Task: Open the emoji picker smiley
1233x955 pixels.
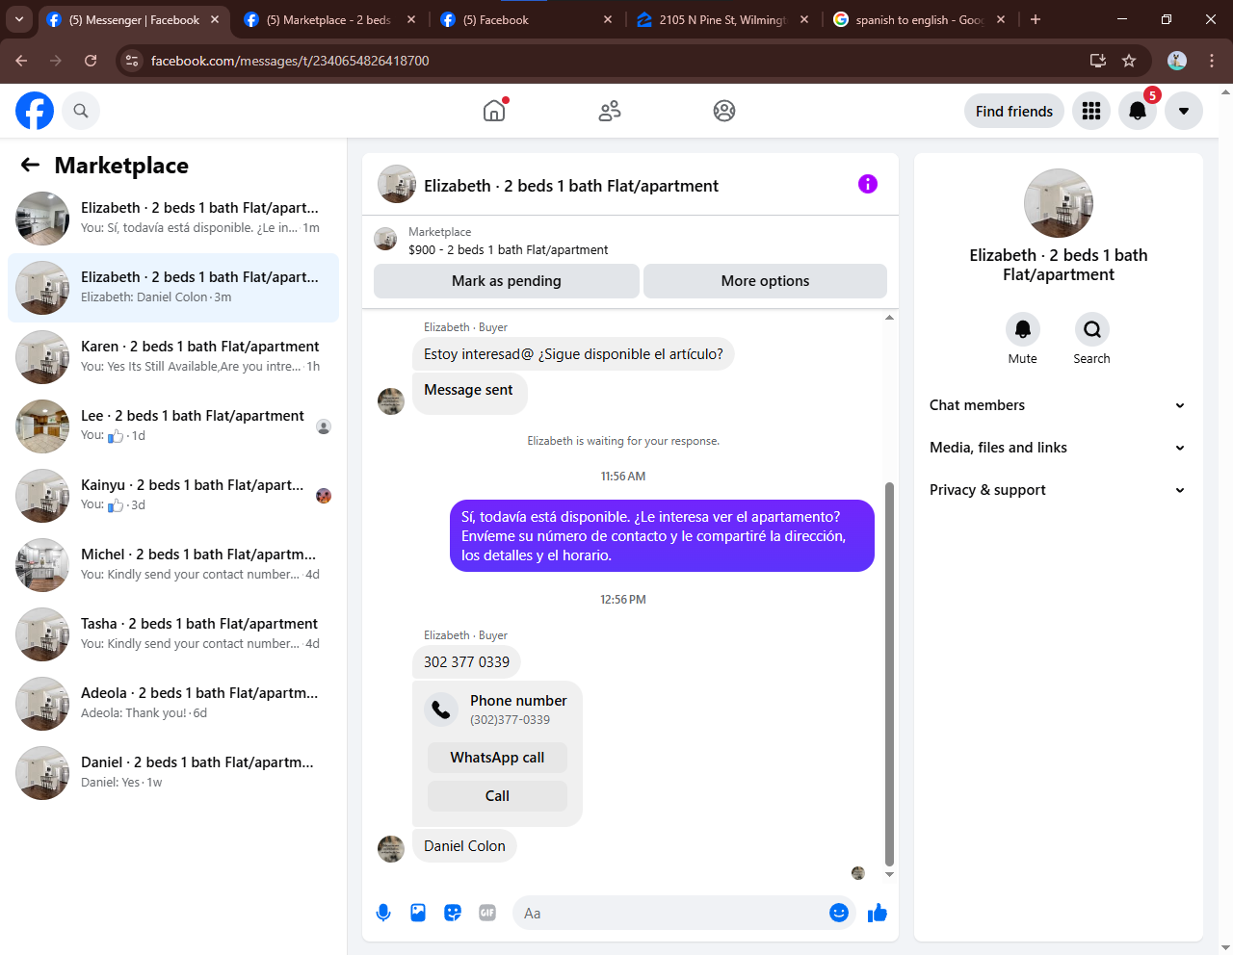Action: pyautogui.click(x=839, y=913)
